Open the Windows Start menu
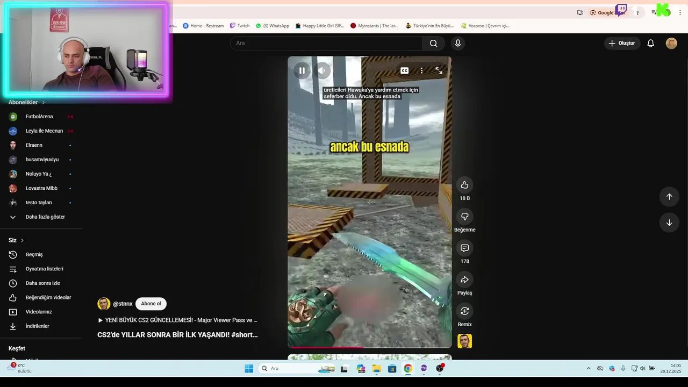688x387 pixels. click(249, 368)
